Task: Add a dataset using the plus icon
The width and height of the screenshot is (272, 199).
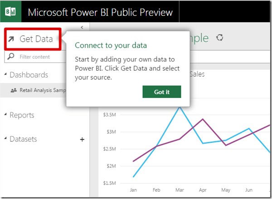Action: point(82,140)
